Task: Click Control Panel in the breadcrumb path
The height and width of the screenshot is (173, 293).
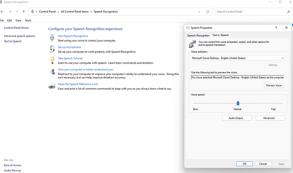Action: [x=47, y=11]
